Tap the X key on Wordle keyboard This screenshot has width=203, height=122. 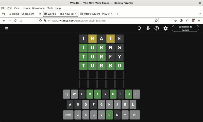tap(86, 115)
